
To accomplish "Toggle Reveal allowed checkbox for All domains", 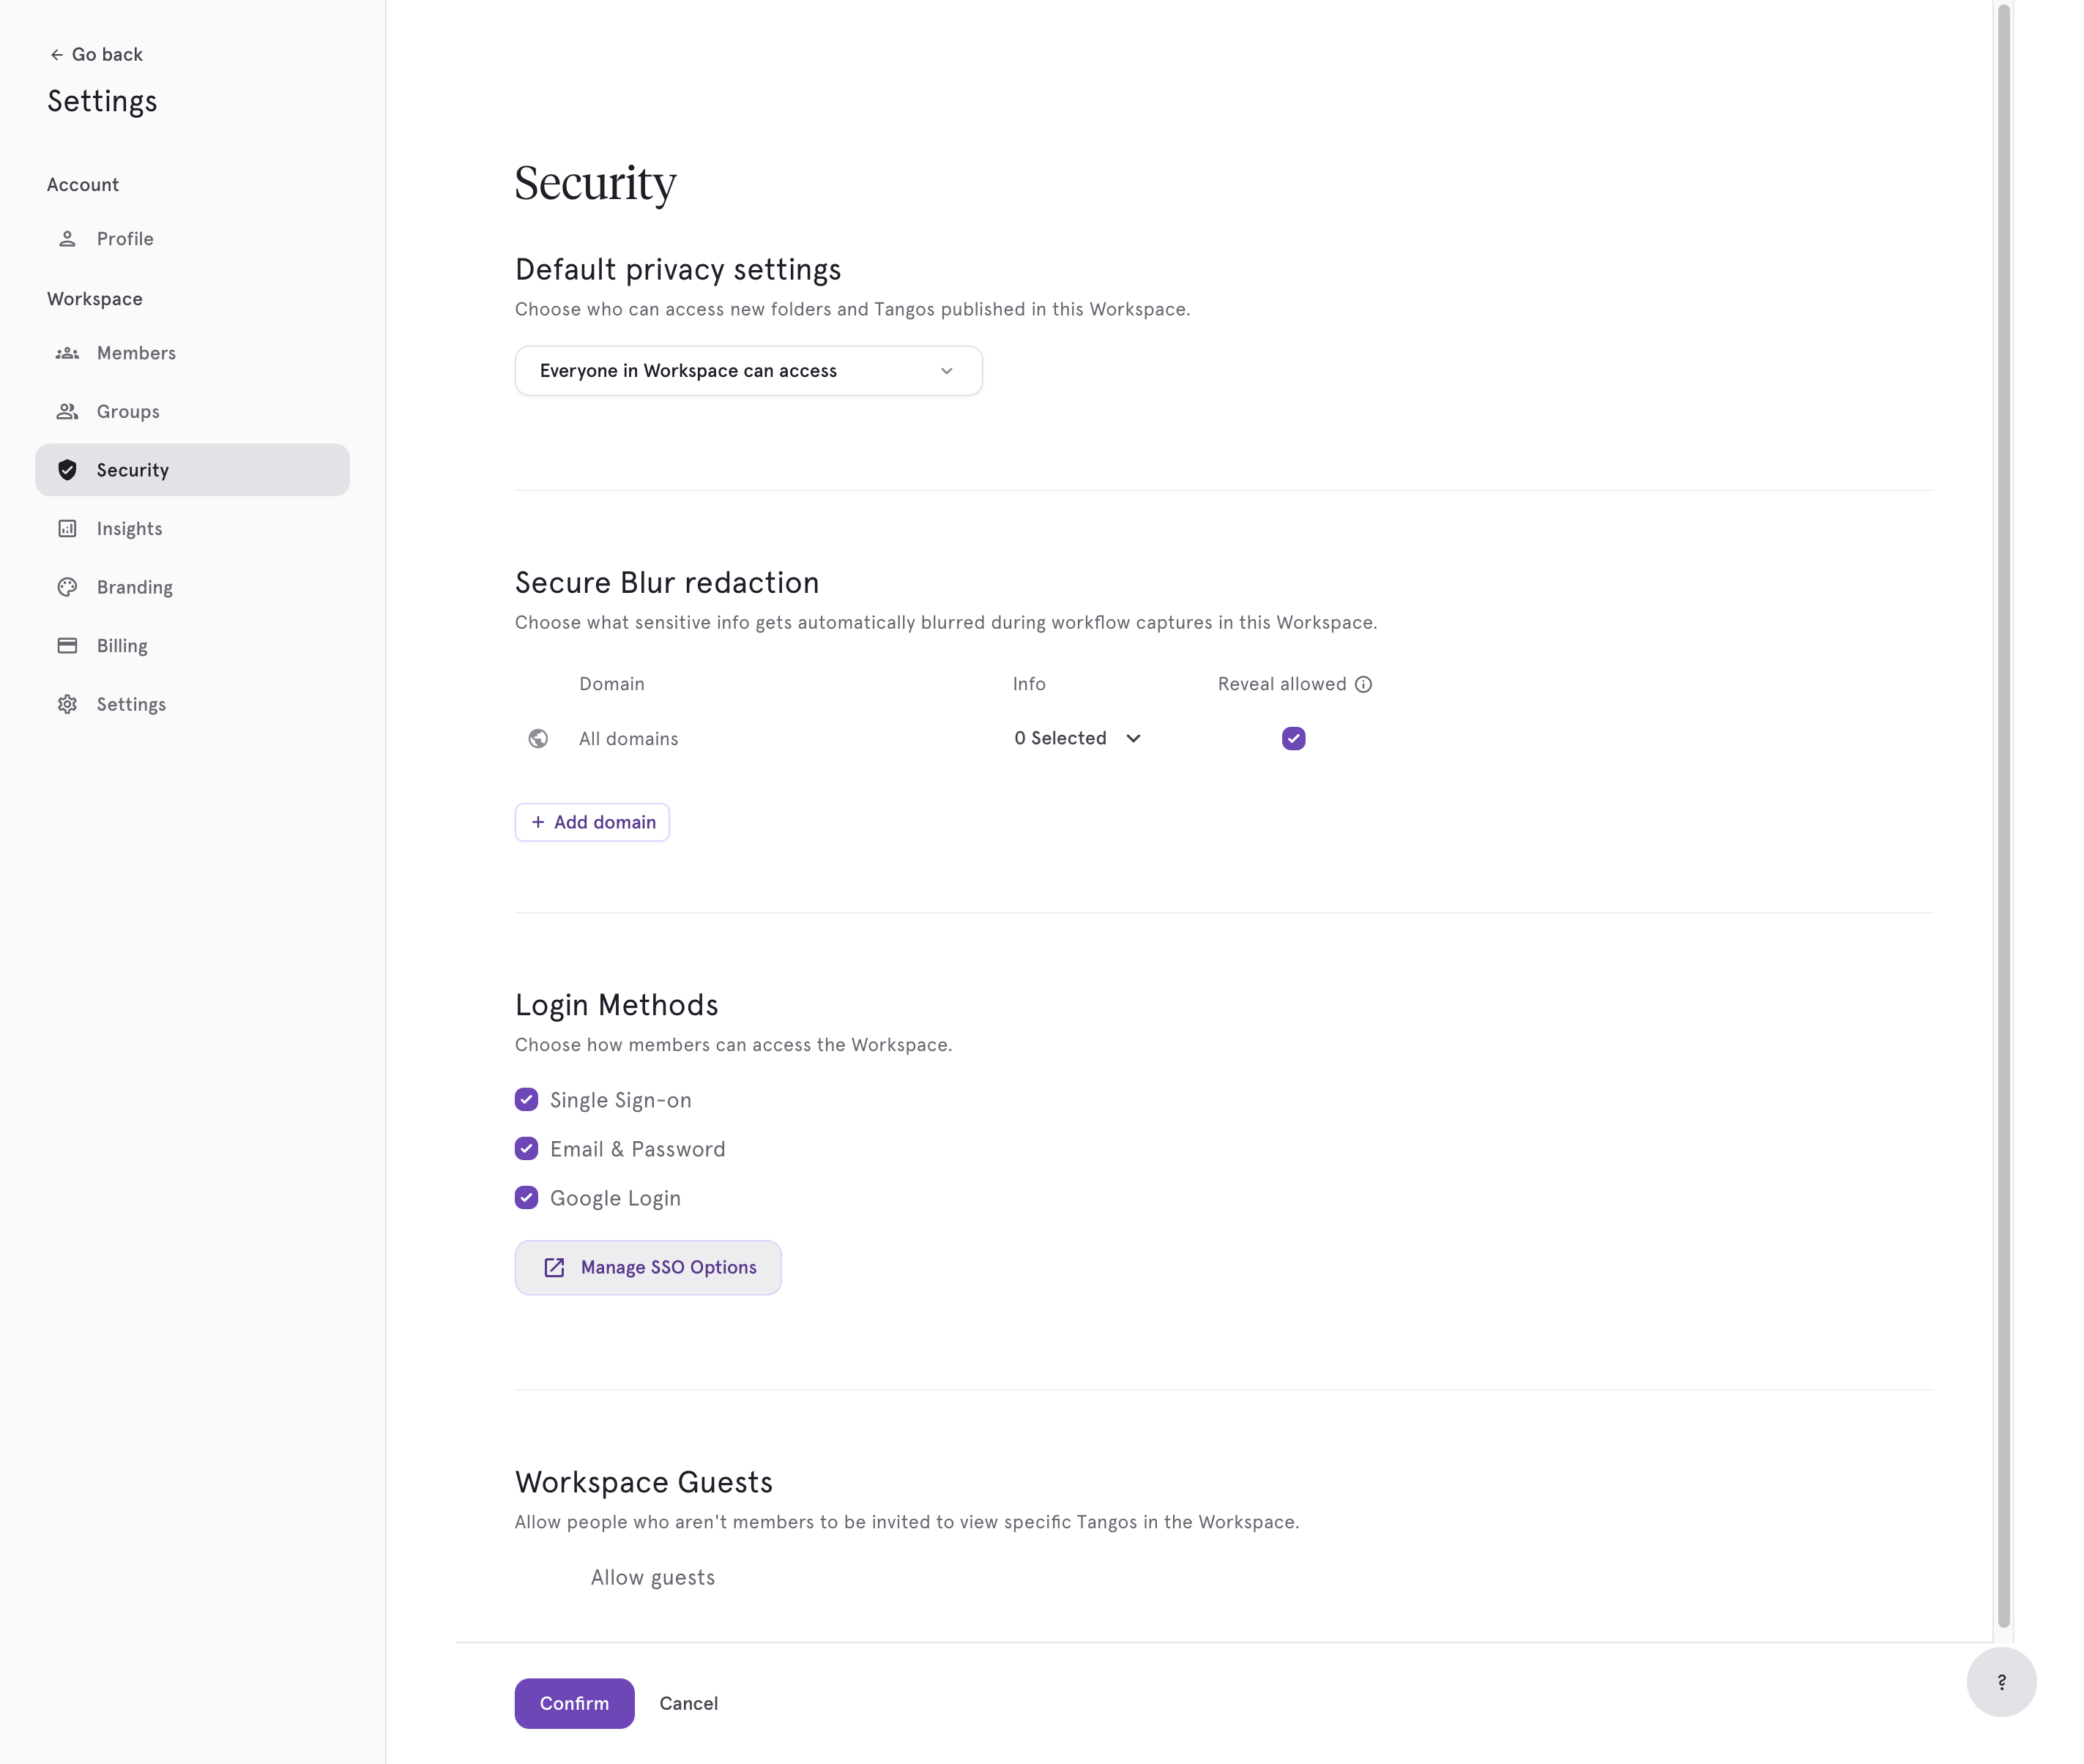I will tap(1294, 738).
